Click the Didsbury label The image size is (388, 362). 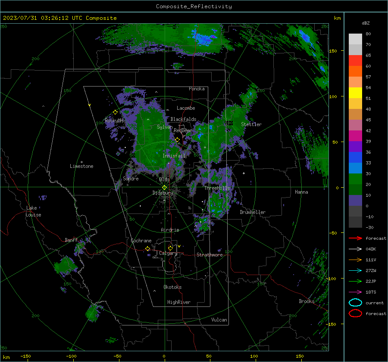[163, 193]
